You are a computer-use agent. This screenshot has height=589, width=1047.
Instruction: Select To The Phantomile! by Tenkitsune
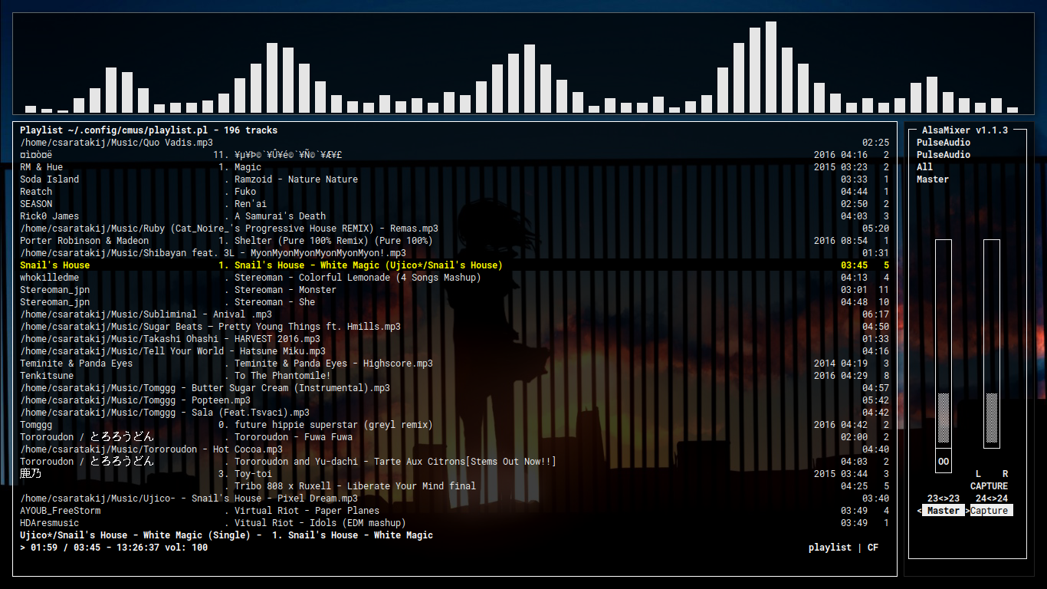[x=282, y=376]
